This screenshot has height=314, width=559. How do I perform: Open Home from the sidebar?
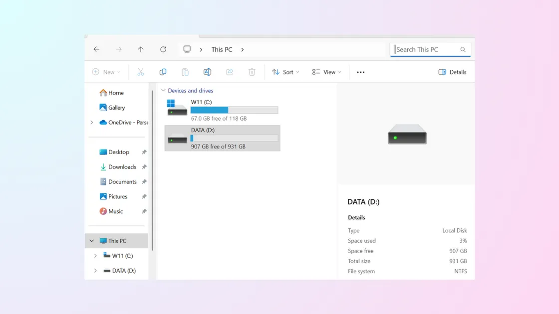click(115, 93)
